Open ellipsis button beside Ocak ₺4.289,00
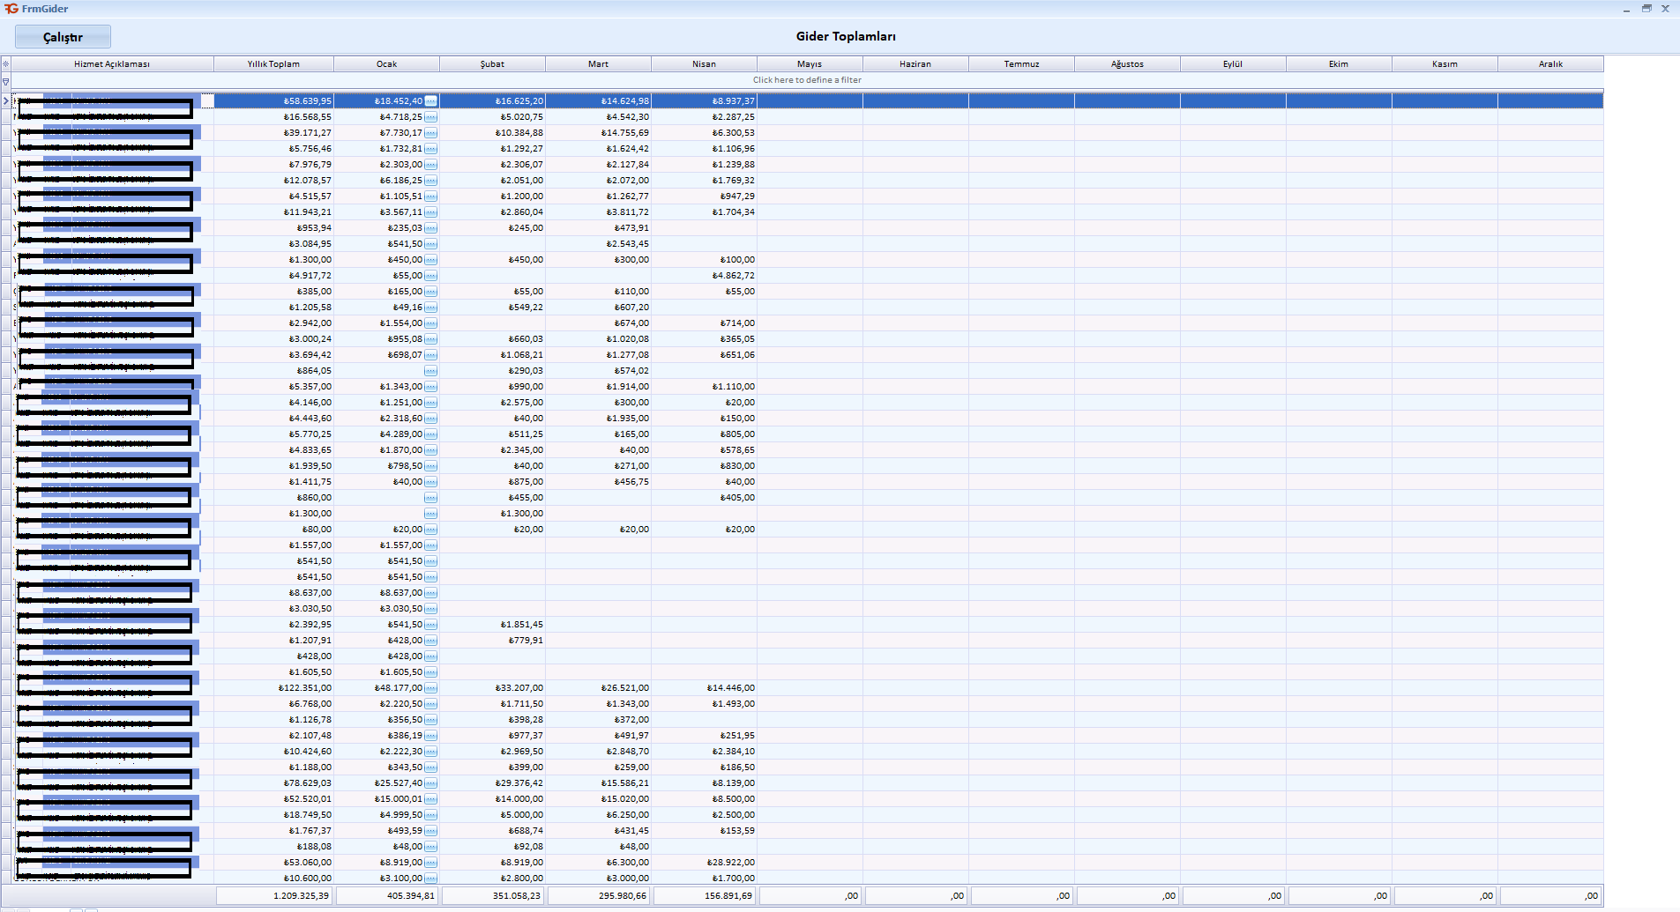 click(430, 434)
